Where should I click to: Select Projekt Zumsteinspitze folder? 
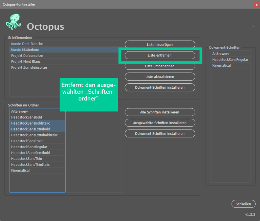point(65,67)
